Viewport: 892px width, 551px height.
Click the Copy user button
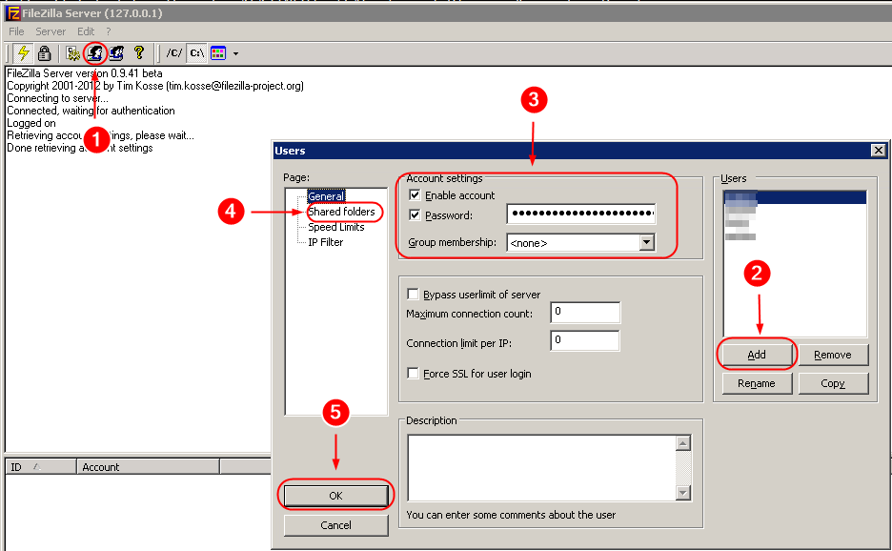[x=833, y=383]
